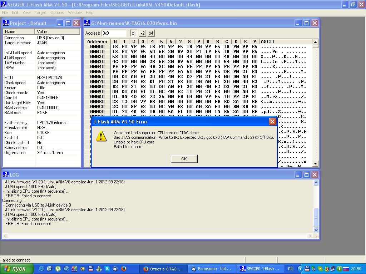
Task: Launch Skype from the quick launch bar
Action: (107, 269)
